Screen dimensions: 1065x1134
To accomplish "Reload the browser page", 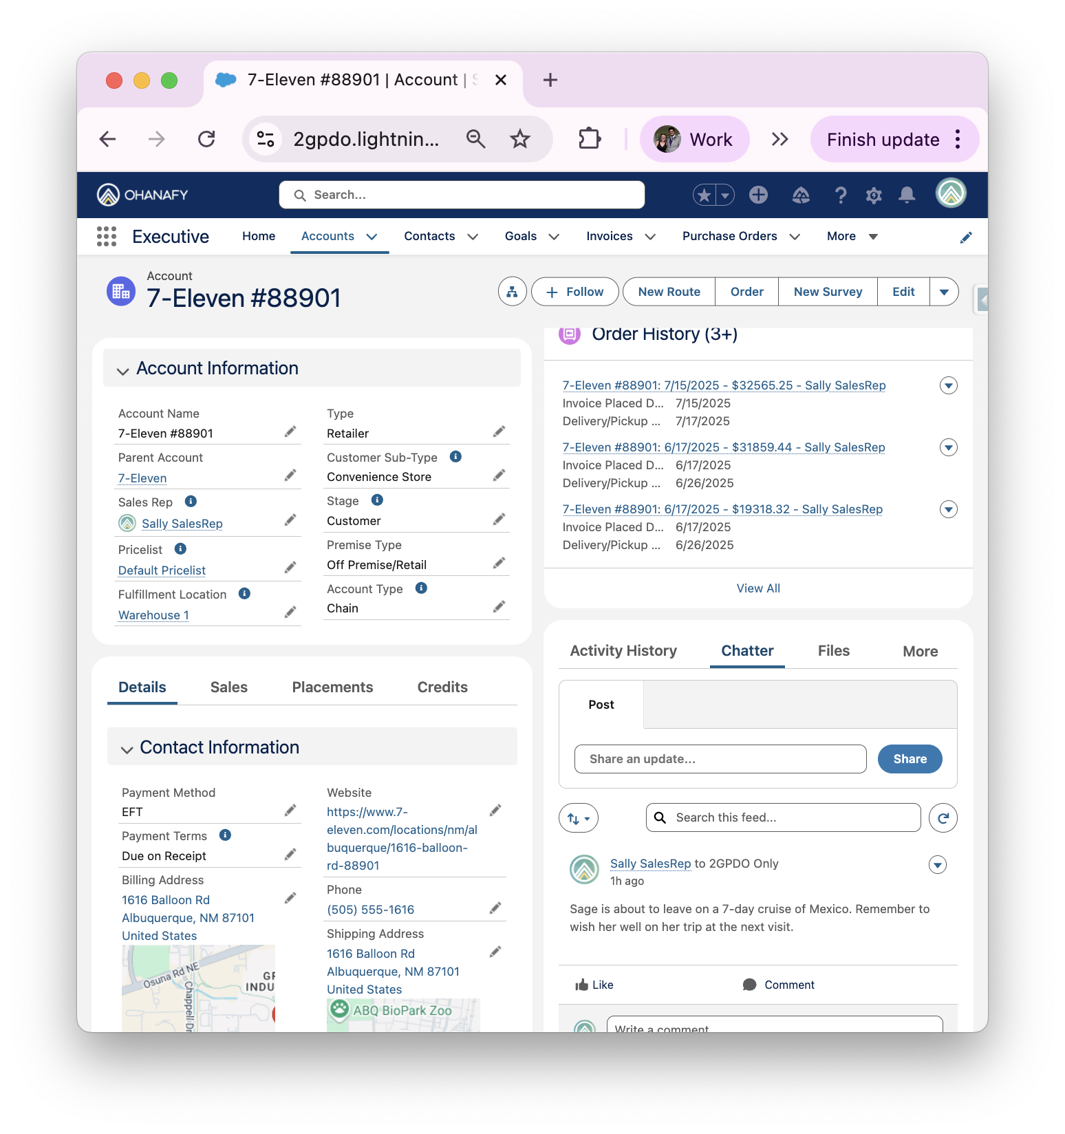I will (x=206, y=140).
